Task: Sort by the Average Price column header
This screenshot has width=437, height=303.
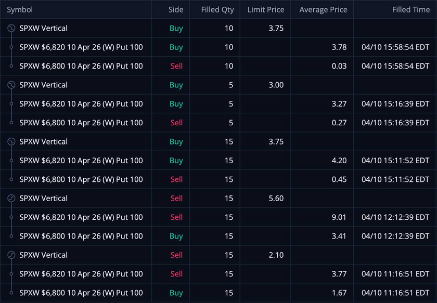Action: pyautogui.click(x=323, y=10)
